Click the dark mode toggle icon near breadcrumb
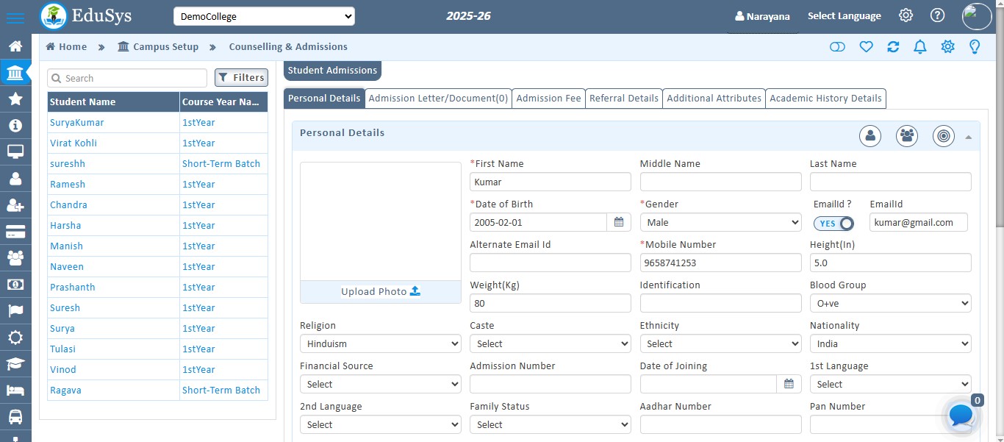The height and width of the screenshot is (442, 1004). pyautogui.click(x=837, y=46)
